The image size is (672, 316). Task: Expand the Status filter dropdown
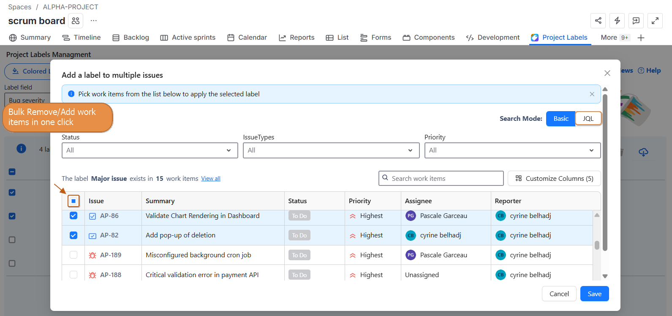pyautogui.click(x=150, y=150)
